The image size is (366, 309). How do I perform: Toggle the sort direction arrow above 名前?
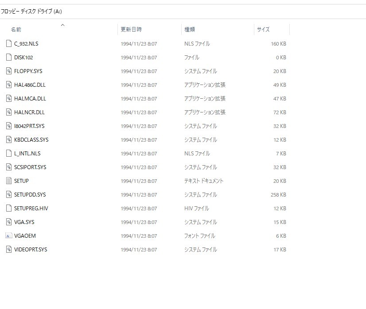62,25
